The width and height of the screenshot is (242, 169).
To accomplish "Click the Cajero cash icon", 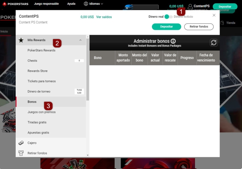I will click(21, 143).
